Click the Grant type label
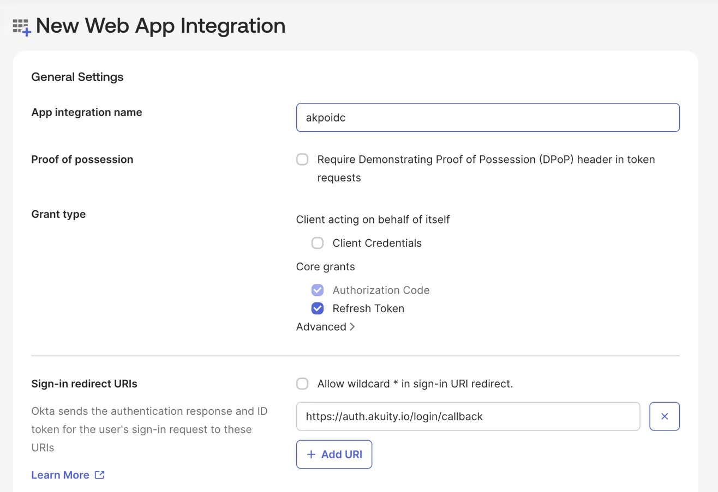 pyautogui.click(x=58, y=214)
